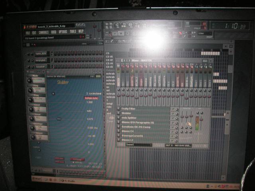This screenshot has width=255, height=191.
Task: Click the song time display 1:10:33
Action: point(235,26)
